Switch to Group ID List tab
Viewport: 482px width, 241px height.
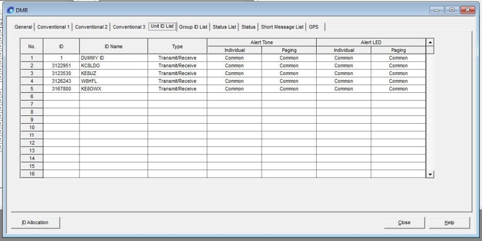click(x=193, y=27)
